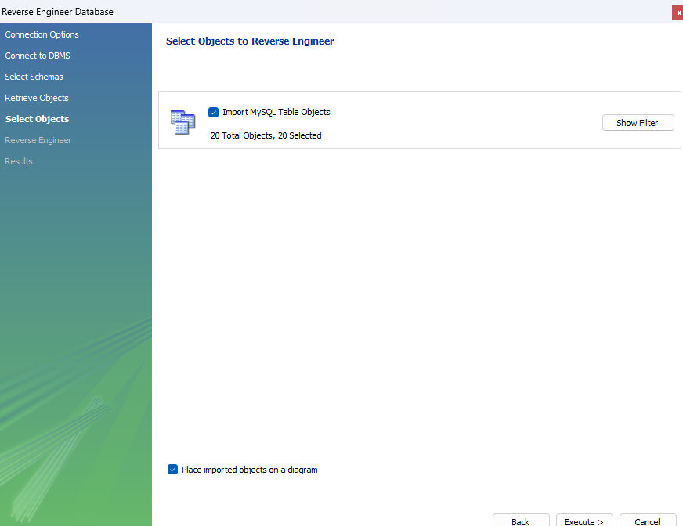Click the MySQL table objects icon

182,122
